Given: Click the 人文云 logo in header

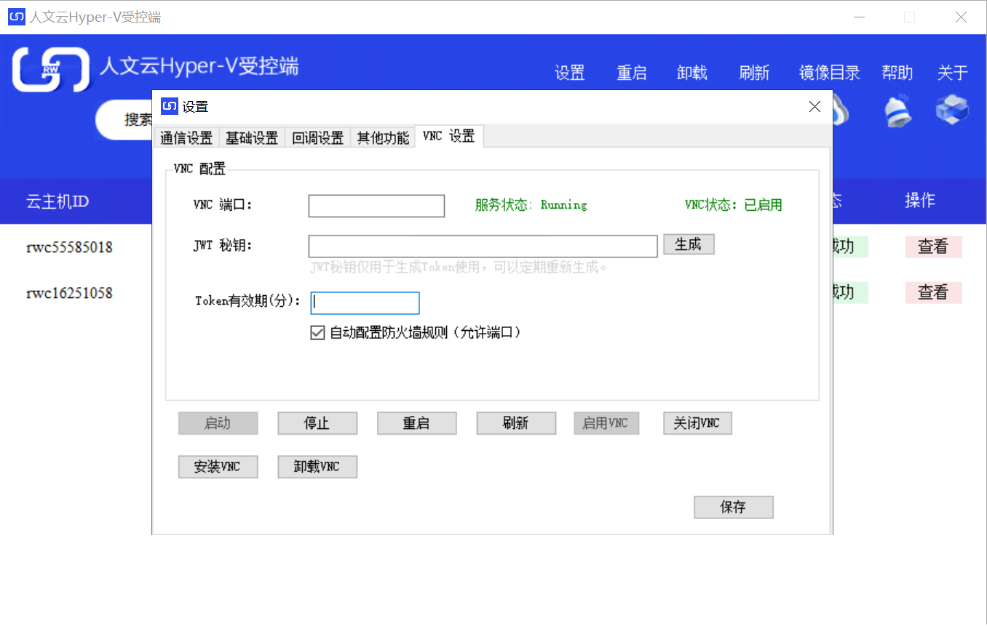Looking at the screenshot, I should pos(50,70).
